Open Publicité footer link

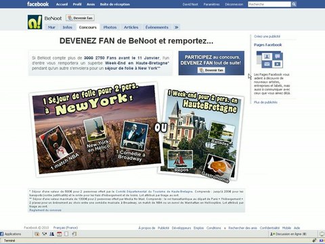[x=163, y=228]
